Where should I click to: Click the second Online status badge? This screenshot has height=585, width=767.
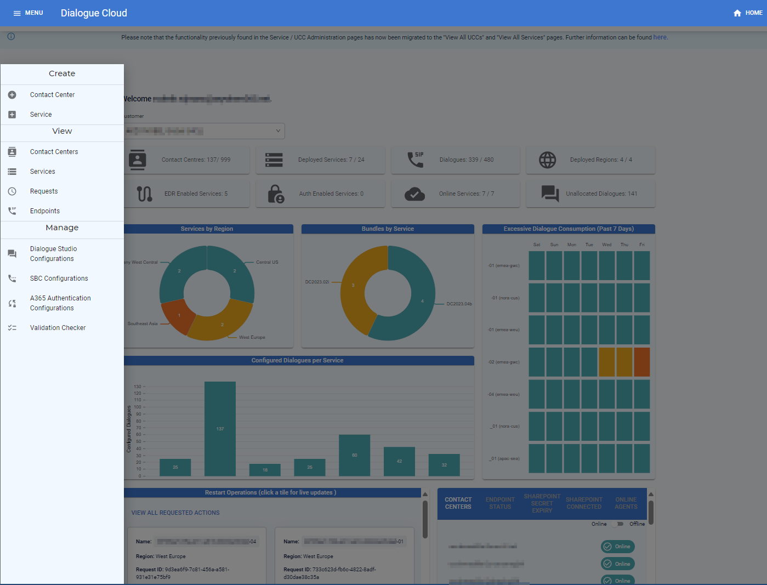click(x=618, y=564)
